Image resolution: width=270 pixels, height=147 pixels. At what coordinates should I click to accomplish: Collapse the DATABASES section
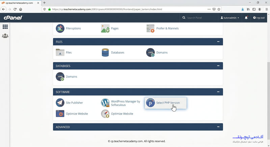pyautogui.click(x=218, y=66)
